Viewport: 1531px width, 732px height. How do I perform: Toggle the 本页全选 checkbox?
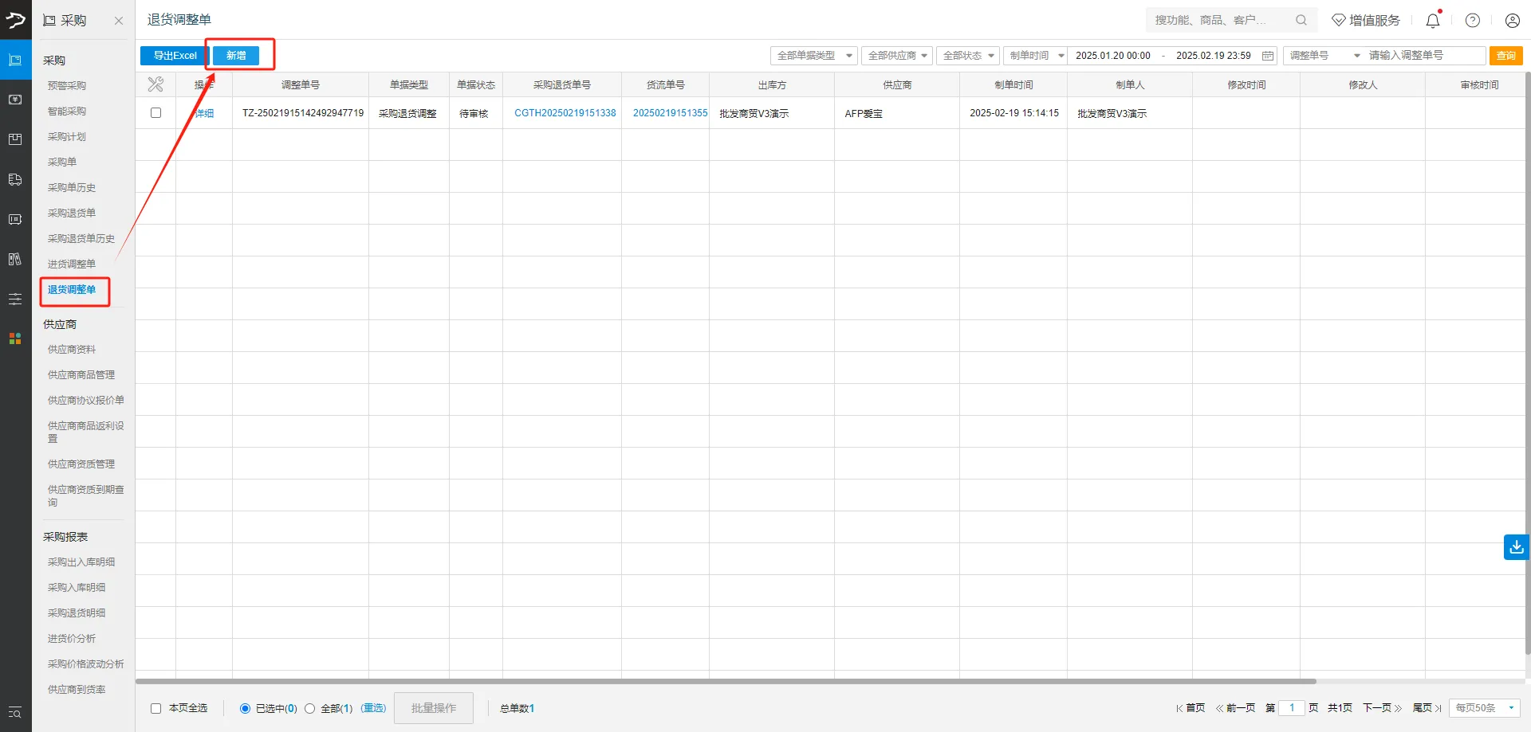(156, 708)
